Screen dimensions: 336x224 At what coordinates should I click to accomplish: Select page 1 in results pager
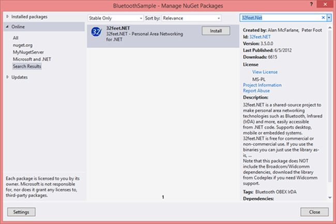point(163,197)
